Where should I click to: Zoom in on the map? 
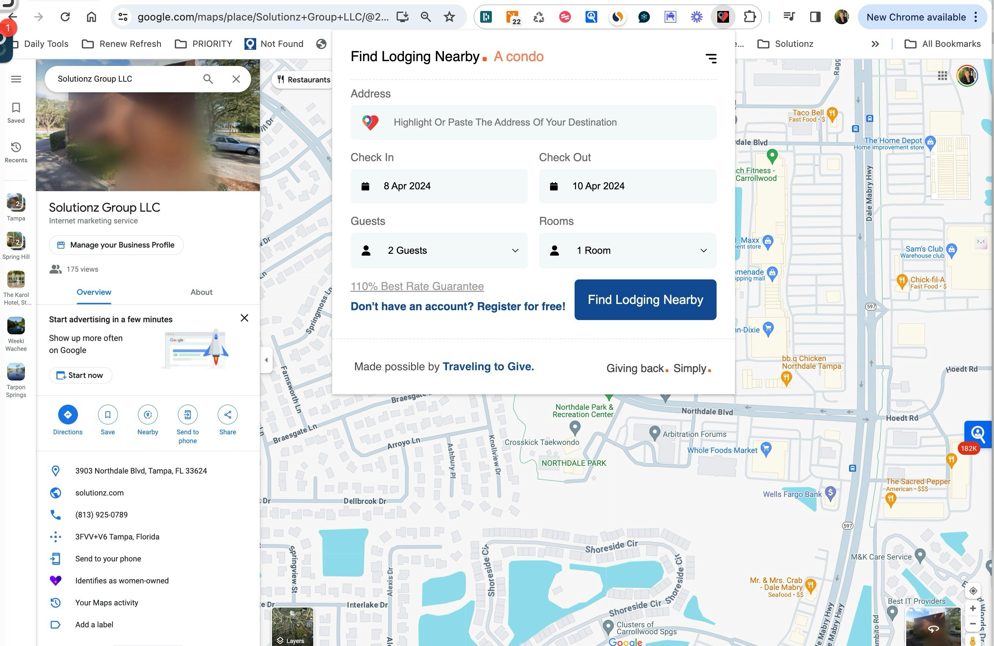[x=973, y=608]
